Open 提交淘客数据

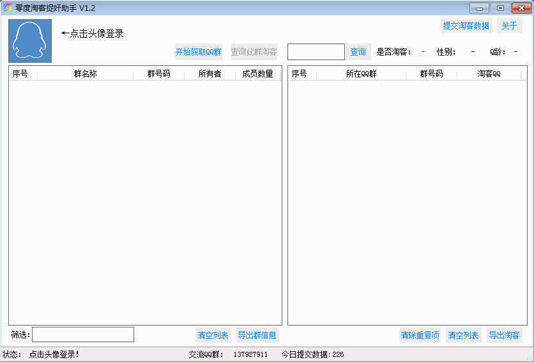(466, 26)
